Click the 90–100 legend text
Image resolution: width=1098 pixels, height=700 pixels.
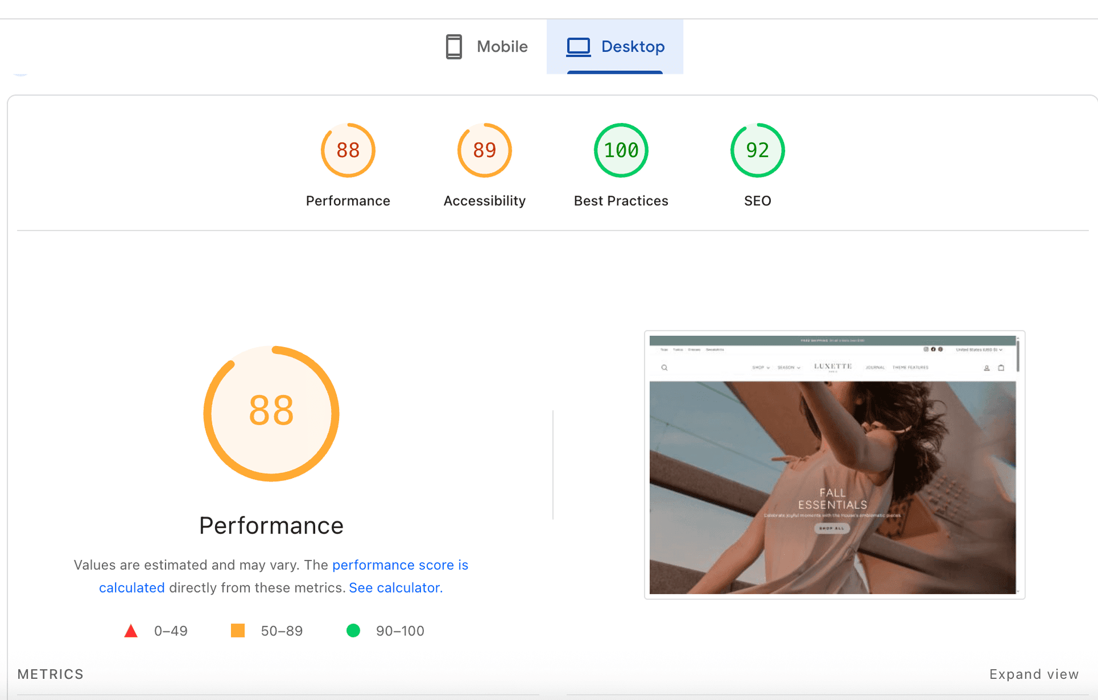tap(400, 631)
